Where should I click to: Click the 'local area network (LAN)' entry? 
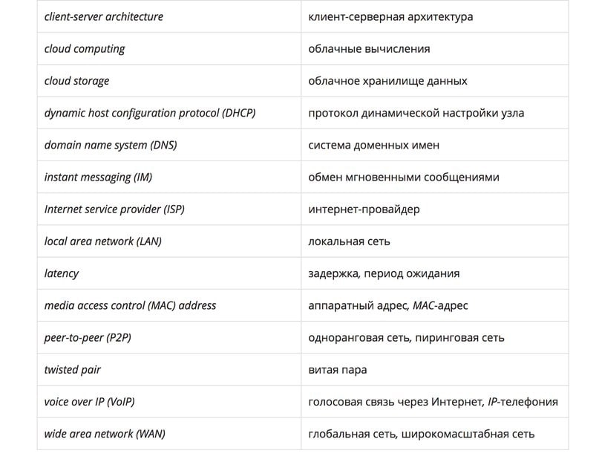103,241
